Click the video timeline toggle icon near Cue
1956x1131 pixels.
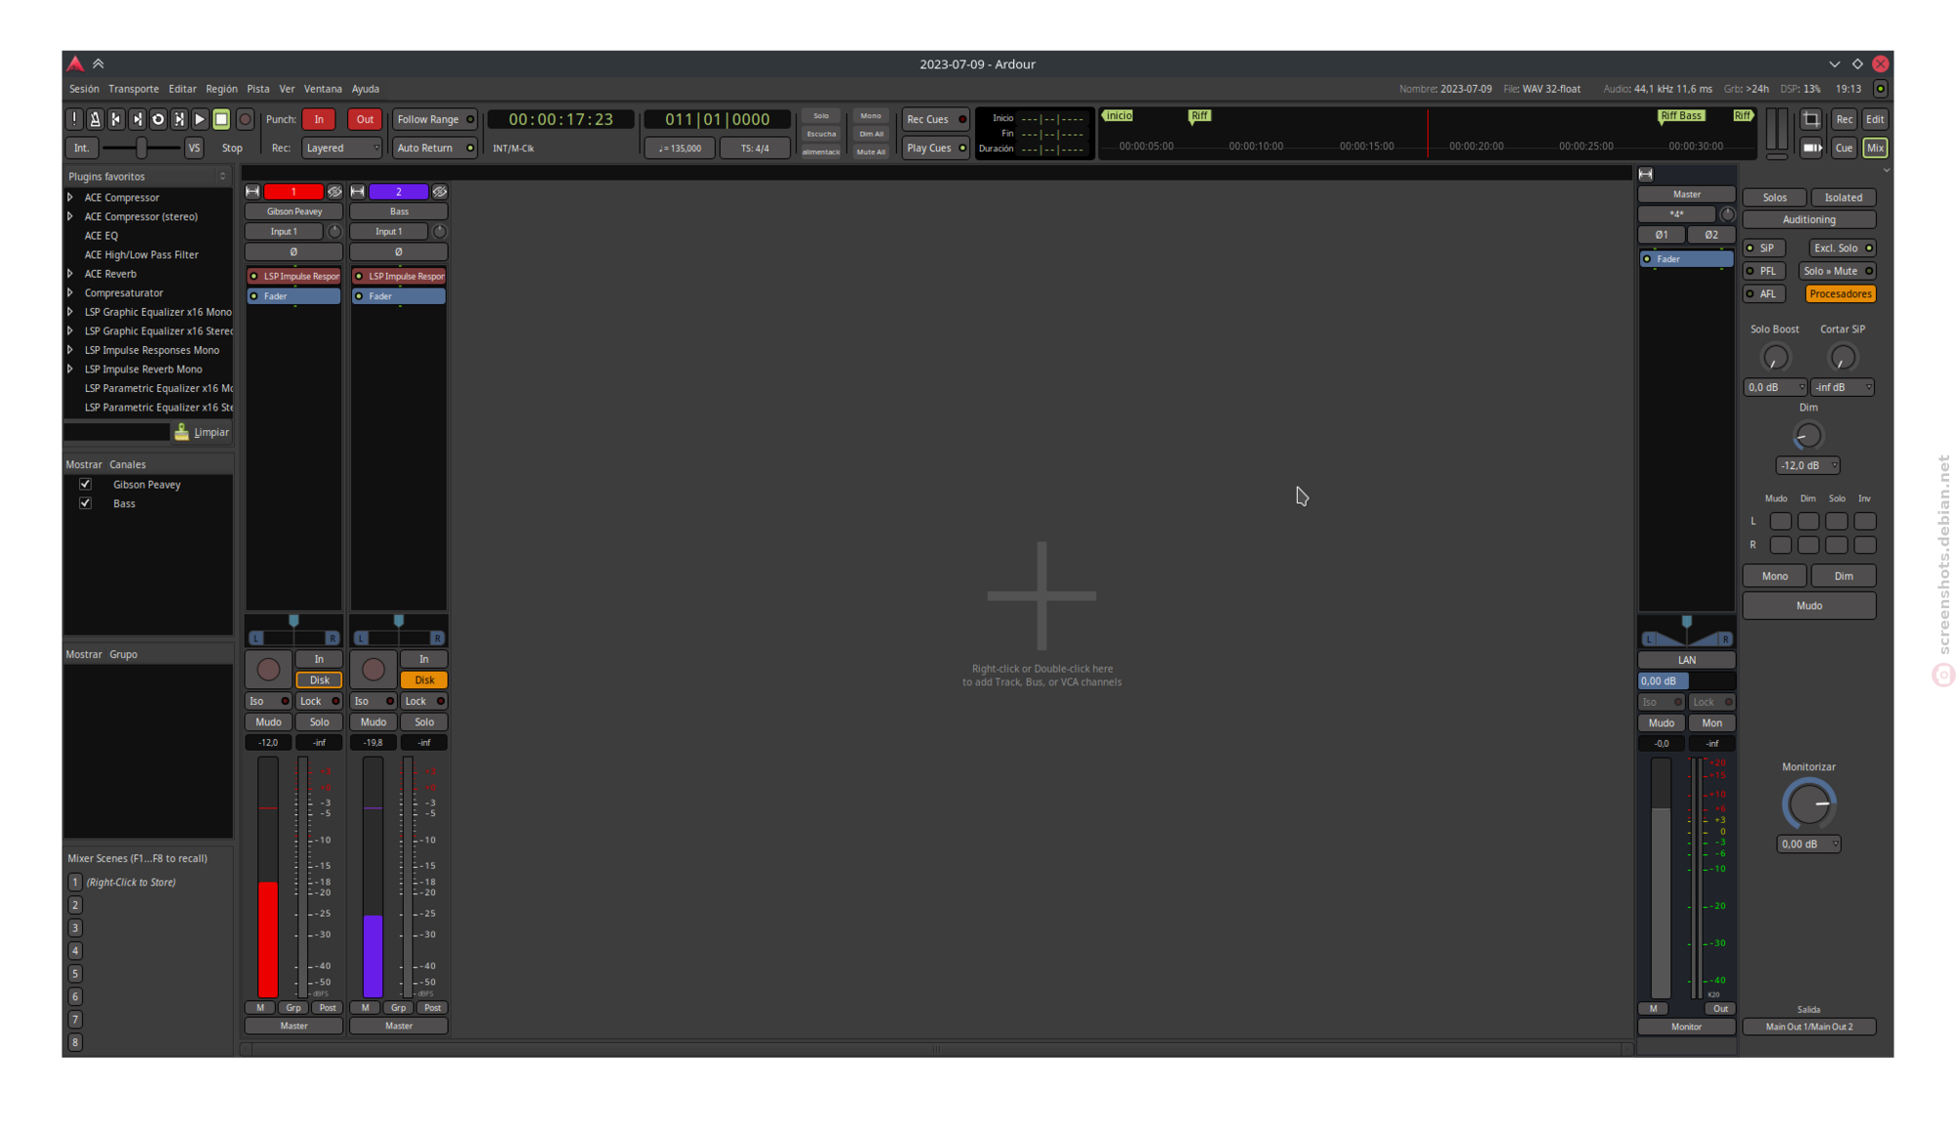pos(1811,148)
